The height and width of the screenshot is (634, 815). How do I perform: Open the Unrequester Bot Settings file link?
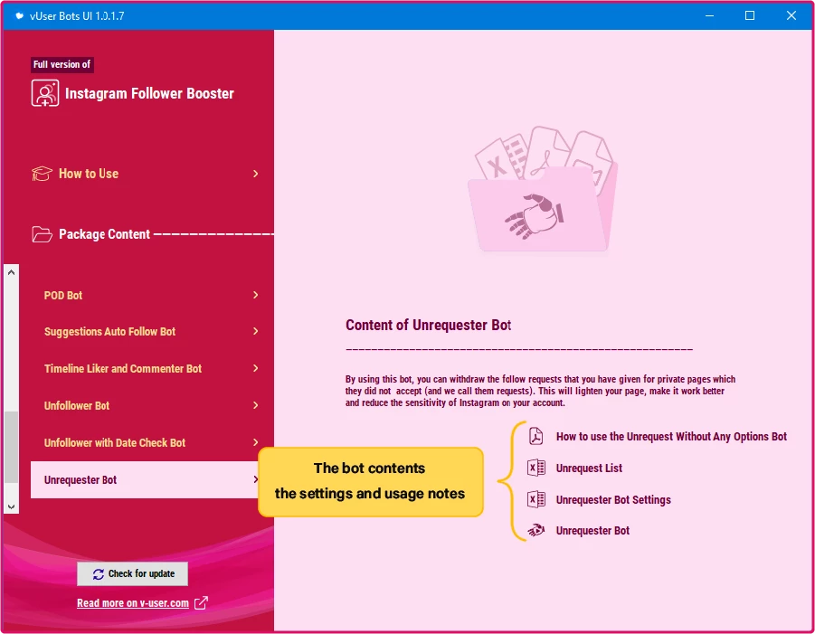[x=613, y=500]
